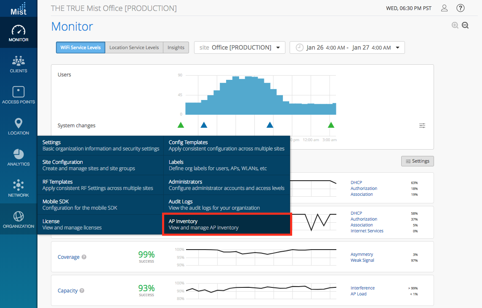Viewport: 482px width, 308px height.
Task: Choose AP Inventory from Organization menu
Action: click(x=226, y=224)
